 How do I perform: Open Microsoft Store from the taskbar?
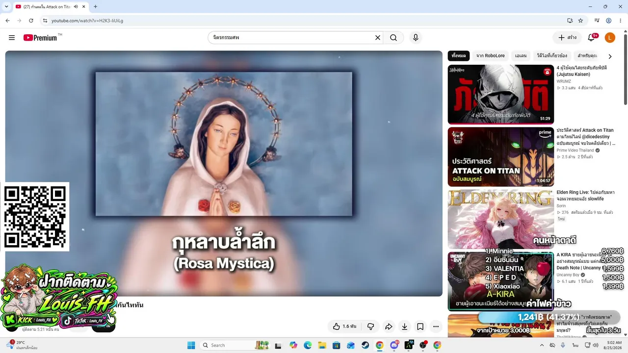pyautogui.click(x=337, y=345)
